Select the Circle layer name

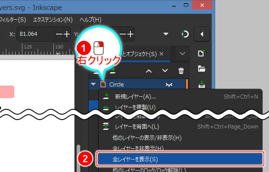tap(117, 85)
